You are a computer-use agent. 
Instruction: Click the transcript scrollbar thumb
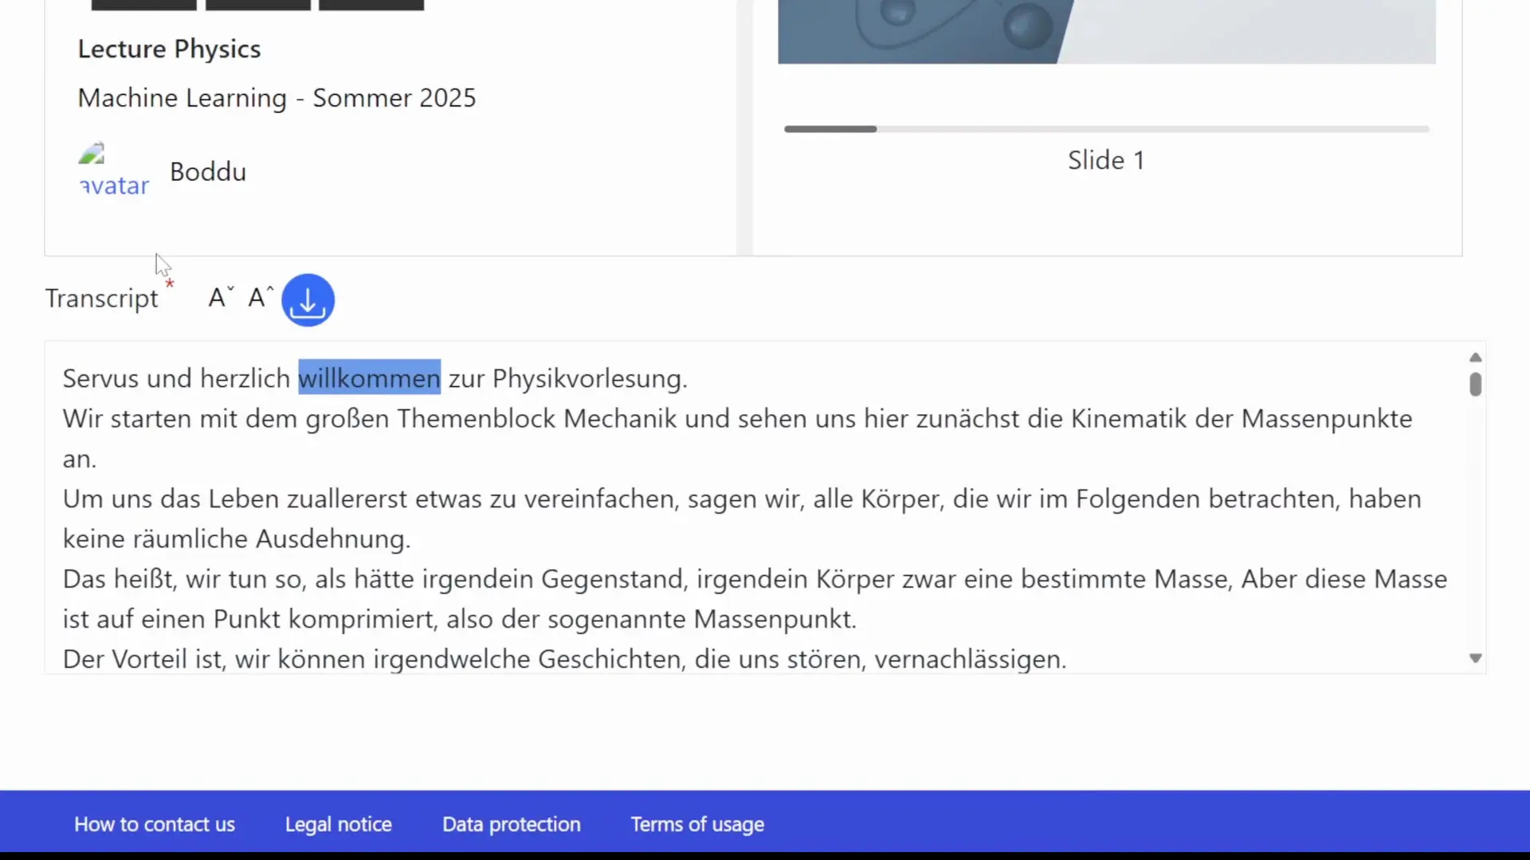(1475, 385)
